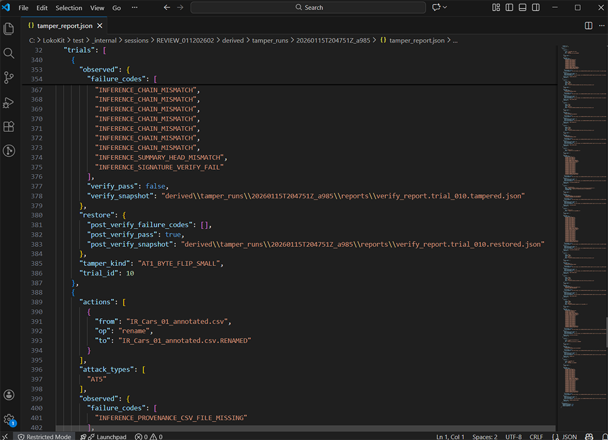Open the Customize Layout icon

click(496, 8)
